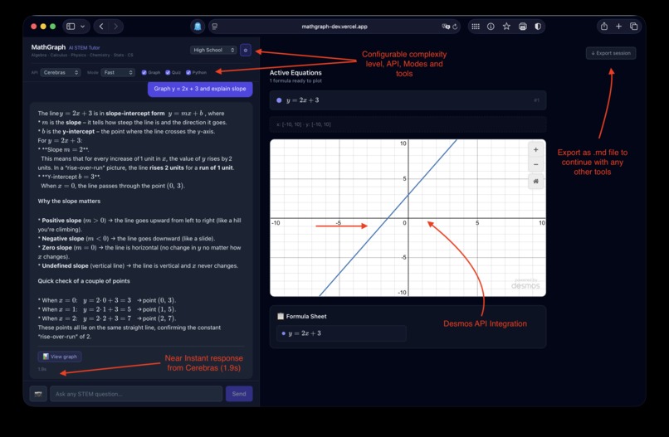Reload the page with the refresh icon
This screenshot has width=669, height=437.
pos(455,27)
